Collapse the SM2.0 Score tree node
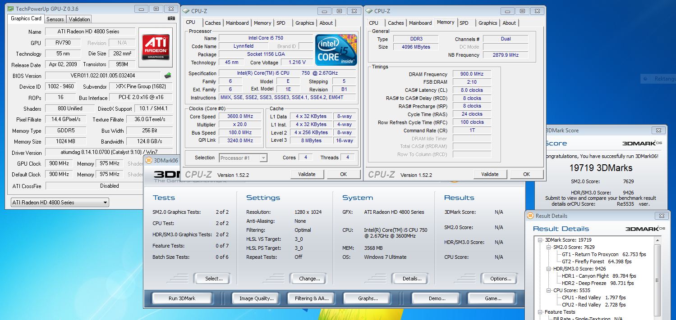The height and width of the screenshot is (320, 676). click(x=549, y=247)
